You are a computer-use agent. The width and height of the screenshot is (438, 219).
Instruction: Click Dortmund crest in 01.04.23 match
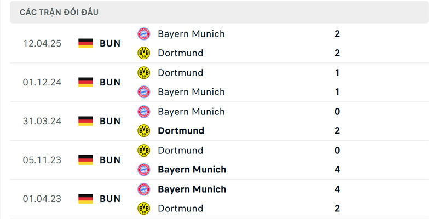[x=143, y=209]
